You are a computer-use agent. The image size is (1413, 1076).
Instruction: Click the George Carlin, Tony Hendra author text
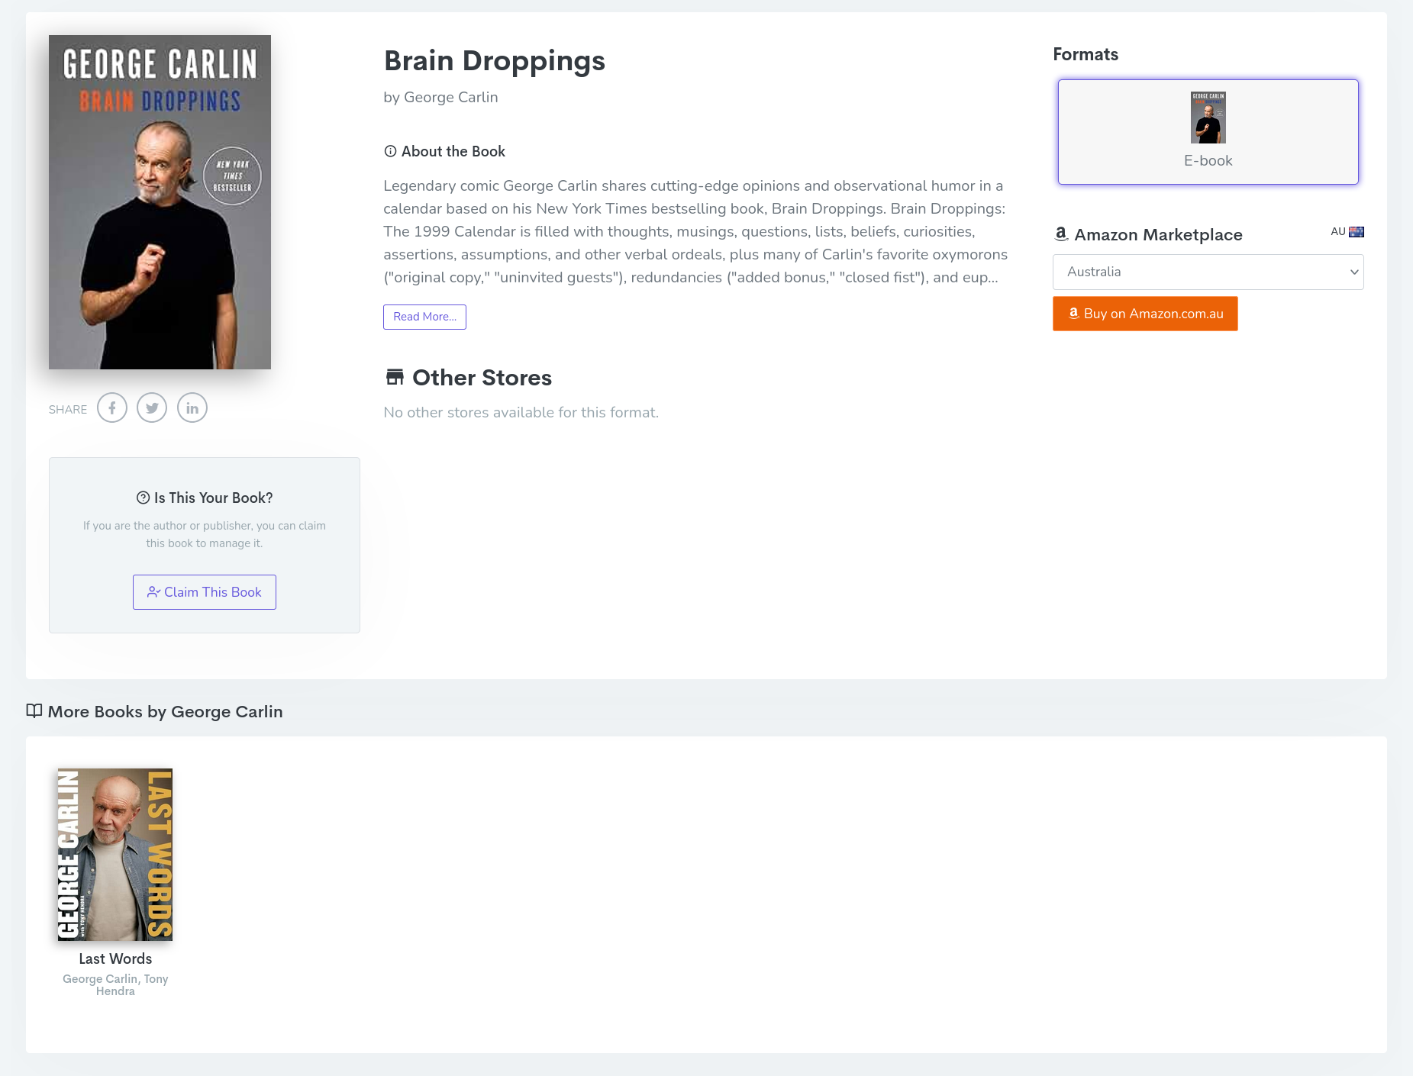(115, 984)
